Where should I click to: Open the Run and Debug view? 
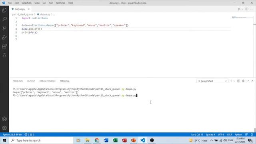[4, 37]
